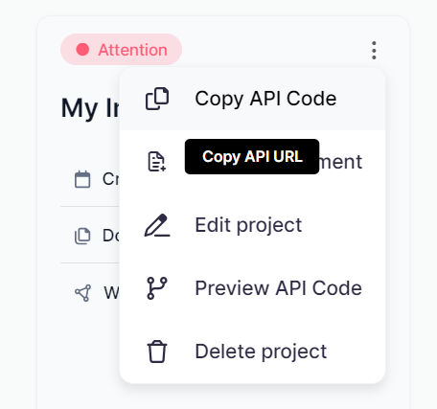Open Preview API Code menu option

(x=252, y=288)
